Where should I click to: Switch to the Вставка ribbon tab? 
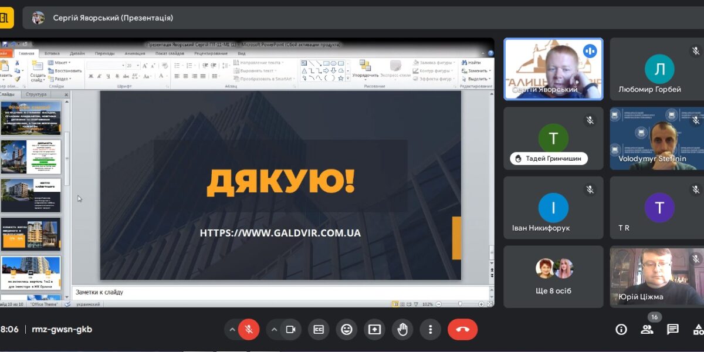[x=52, y=53]
